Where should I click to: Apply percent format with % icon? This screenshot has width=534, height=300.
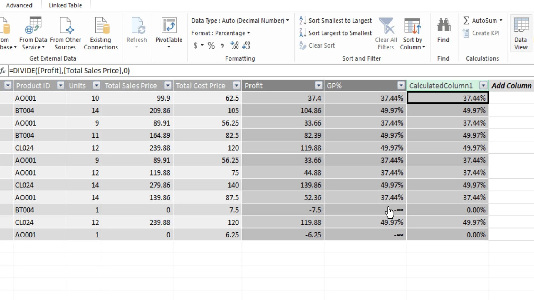[211, 46]
